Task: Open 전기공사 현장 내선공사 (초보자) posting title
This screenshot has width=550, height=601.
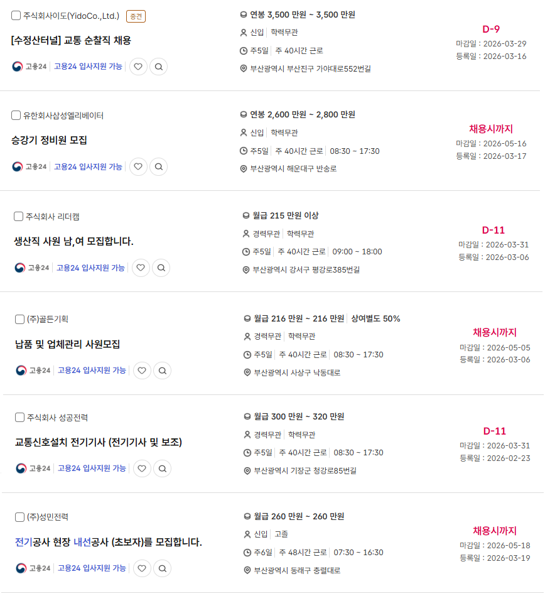Action: pos(108,542)
